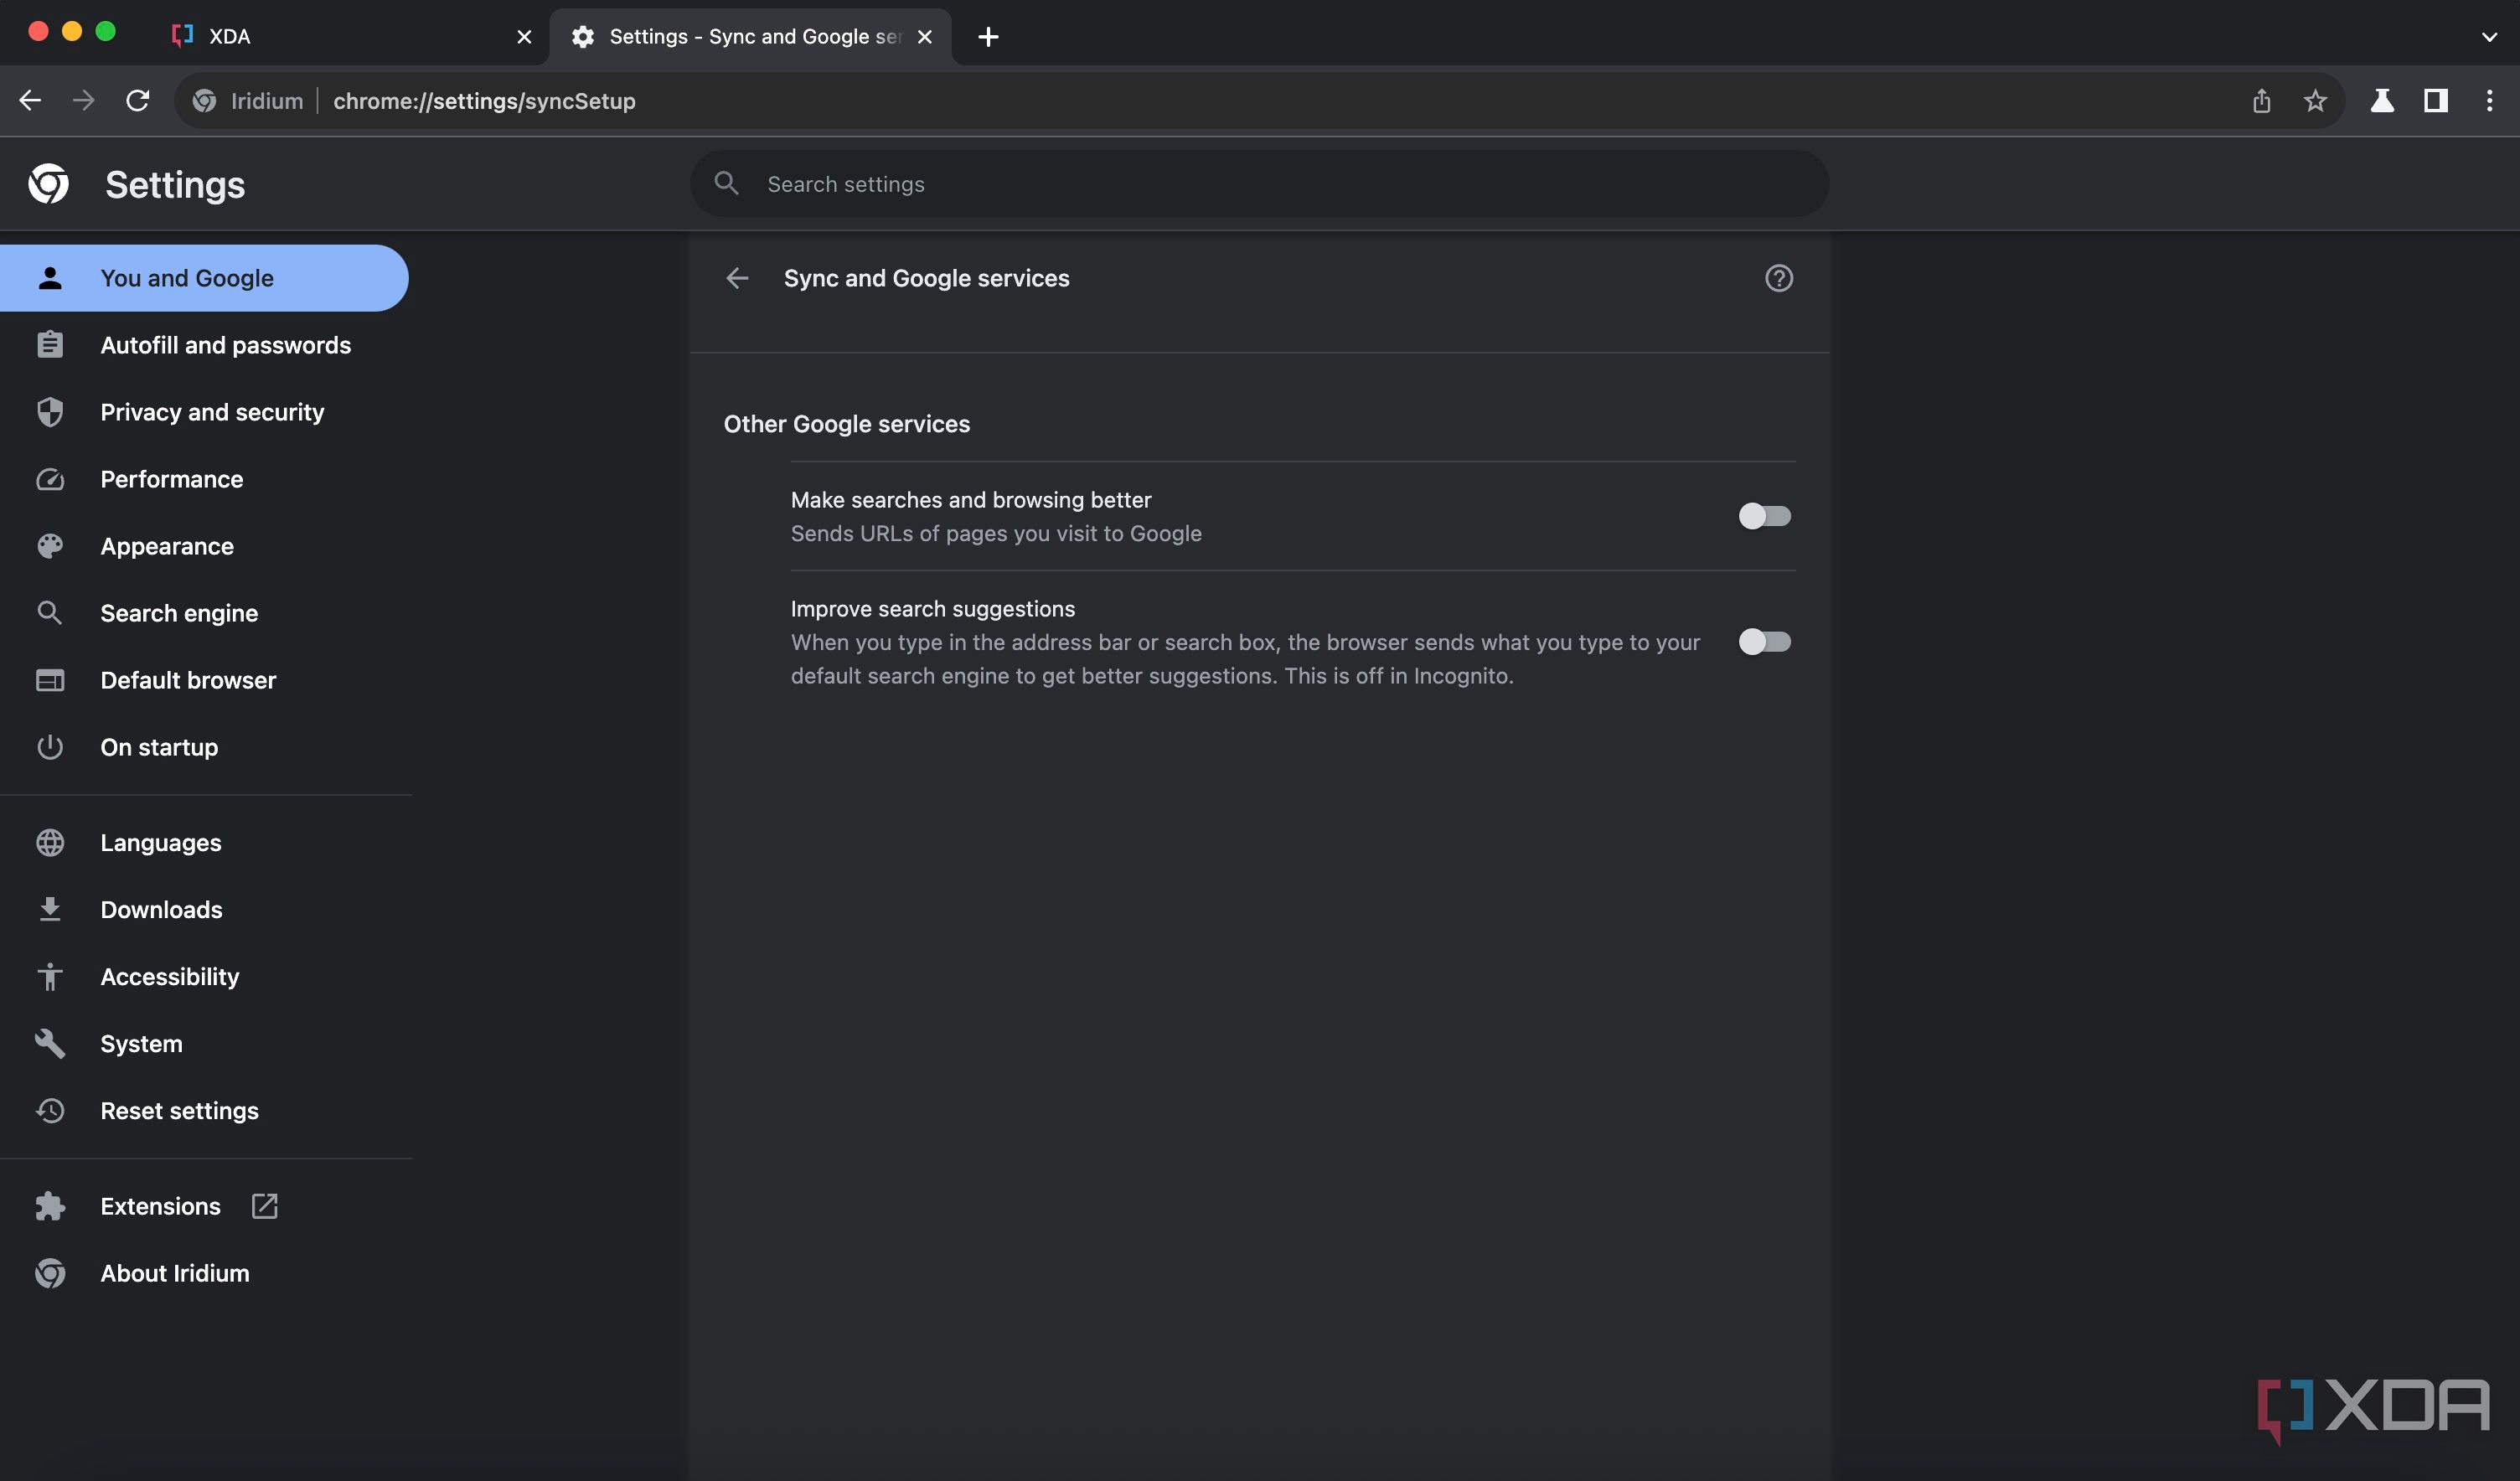The image size is (2520, 1481).
Task: Open Appearance settings section
Action: [x=204, y=546]
